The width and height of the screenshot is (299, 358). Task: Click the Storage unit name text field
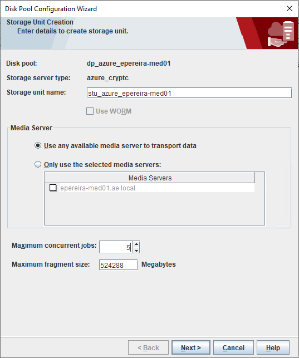click(189, 93)
